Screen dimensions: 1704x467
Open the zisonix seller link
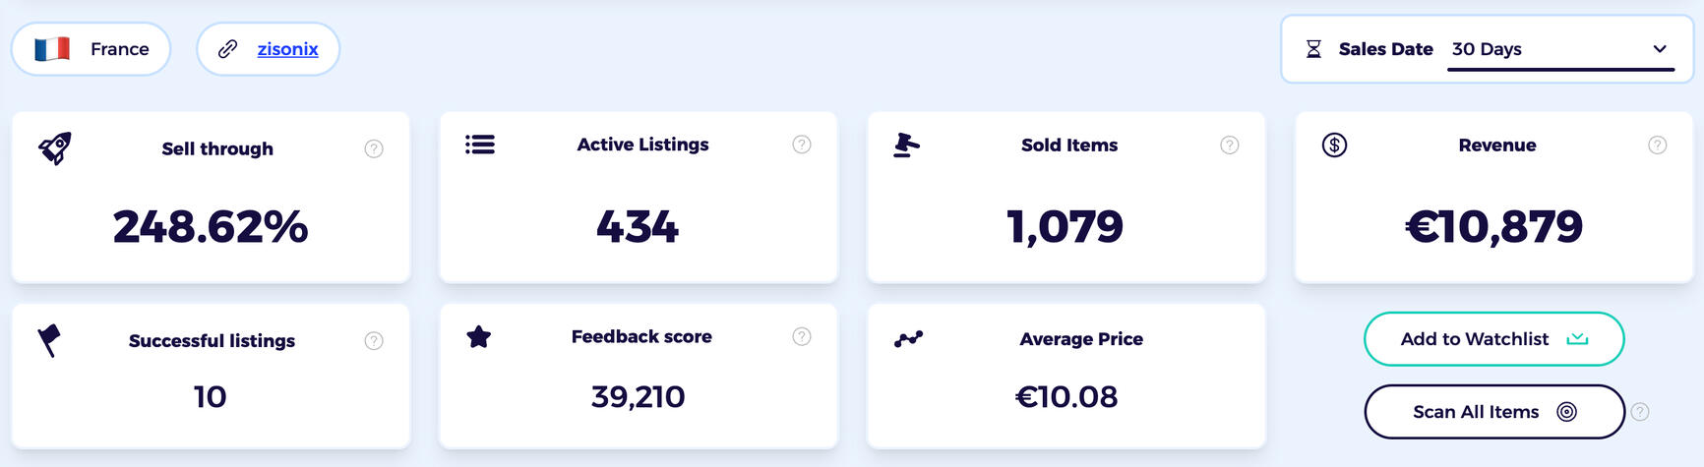[x=287, y=49]
